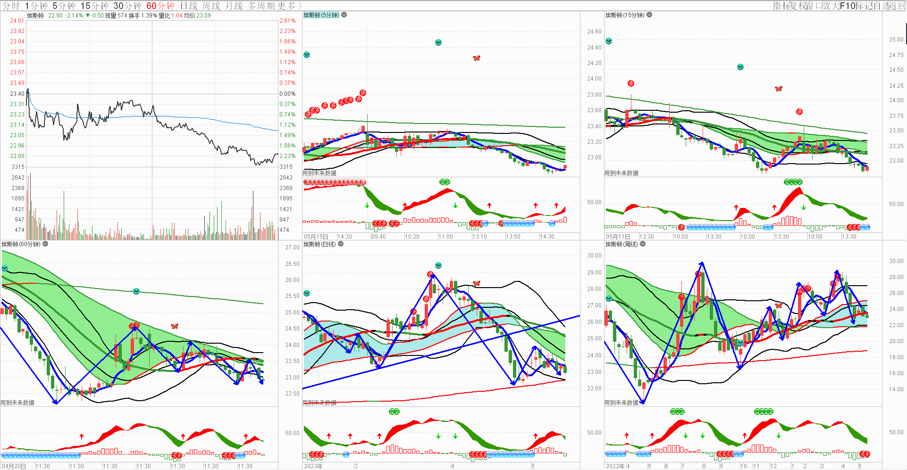Select the 1分钟 period tab
This screenshot has width=907, height=470.
(36, 6)
